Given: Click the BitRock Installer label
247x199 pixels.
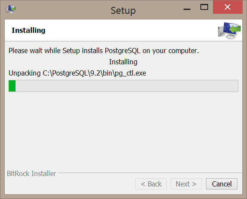Looking at the screenshot, I should [x=32, y=174].
